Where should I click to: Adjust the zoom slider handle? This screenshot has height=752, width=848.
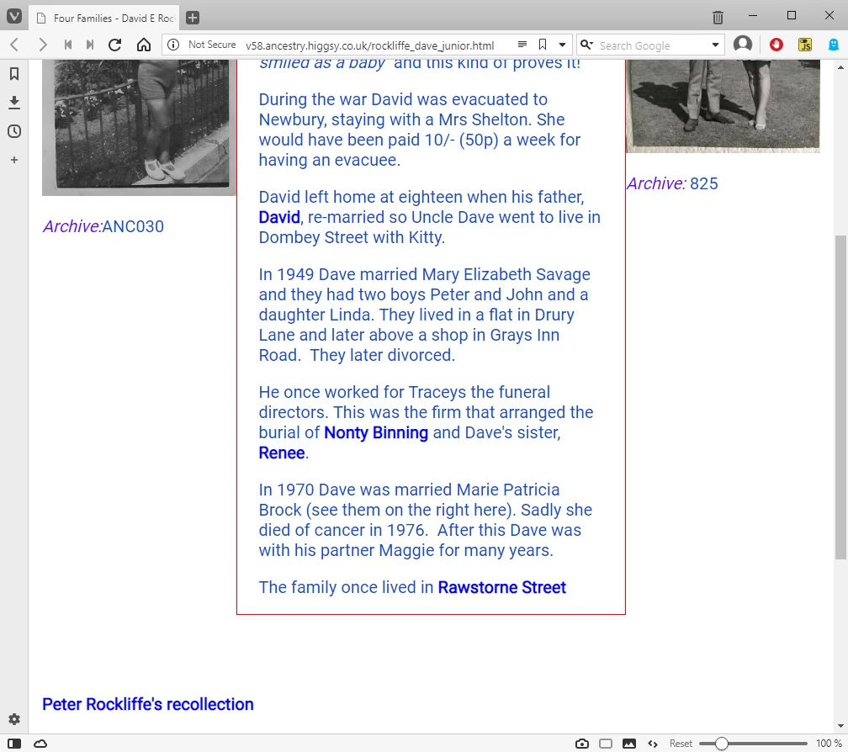click(x=722, y=744)
